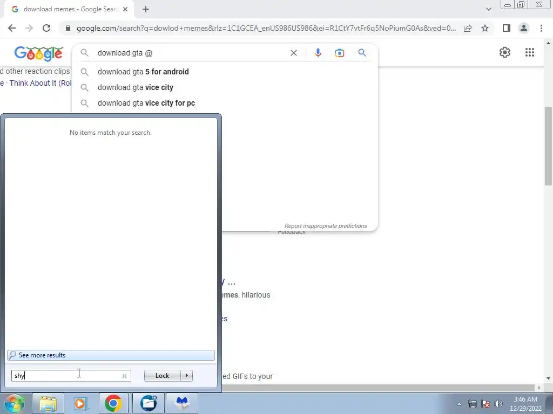
Task: Select the 'download memes - Google Search' tab
Action: point(69,10)
